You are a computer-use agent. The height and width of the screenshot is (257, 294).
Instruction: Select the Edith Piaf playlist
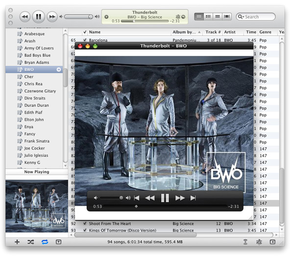(33, 112)
